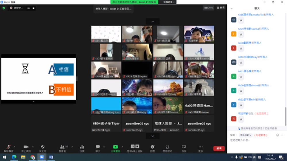Pause recording from the bottom toolbar

pos(133,146)
